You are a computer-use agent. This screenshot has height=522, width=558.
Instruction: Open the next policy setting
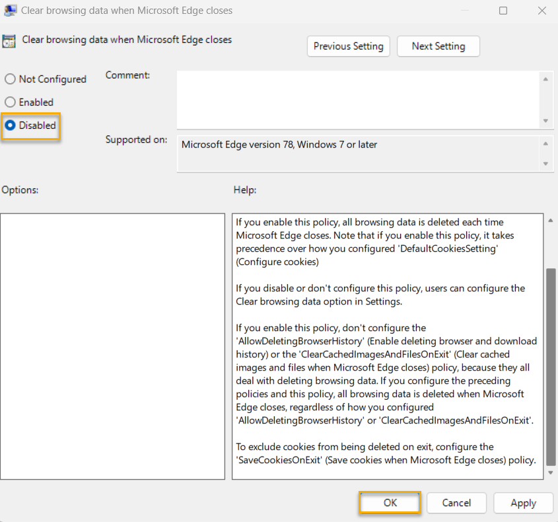click(438, 46)
